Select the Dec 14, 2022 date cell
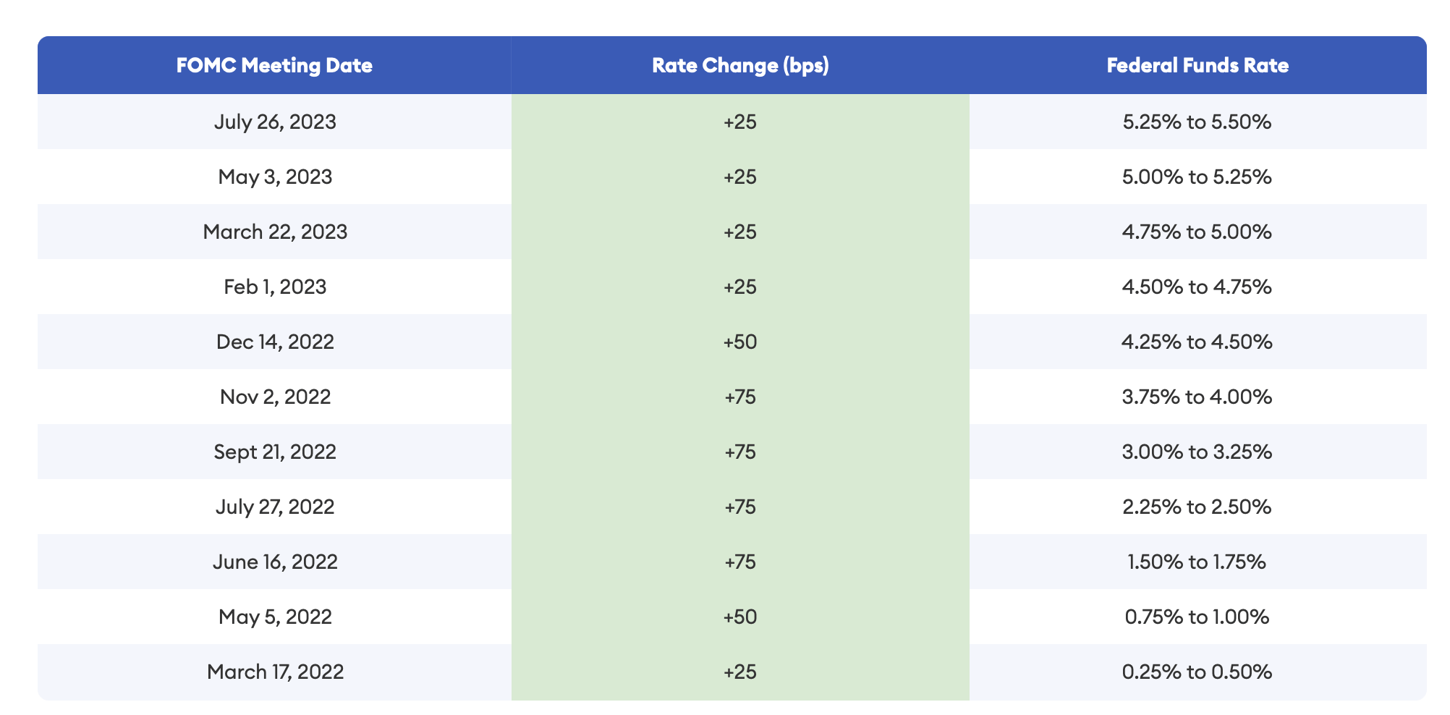 275,342
